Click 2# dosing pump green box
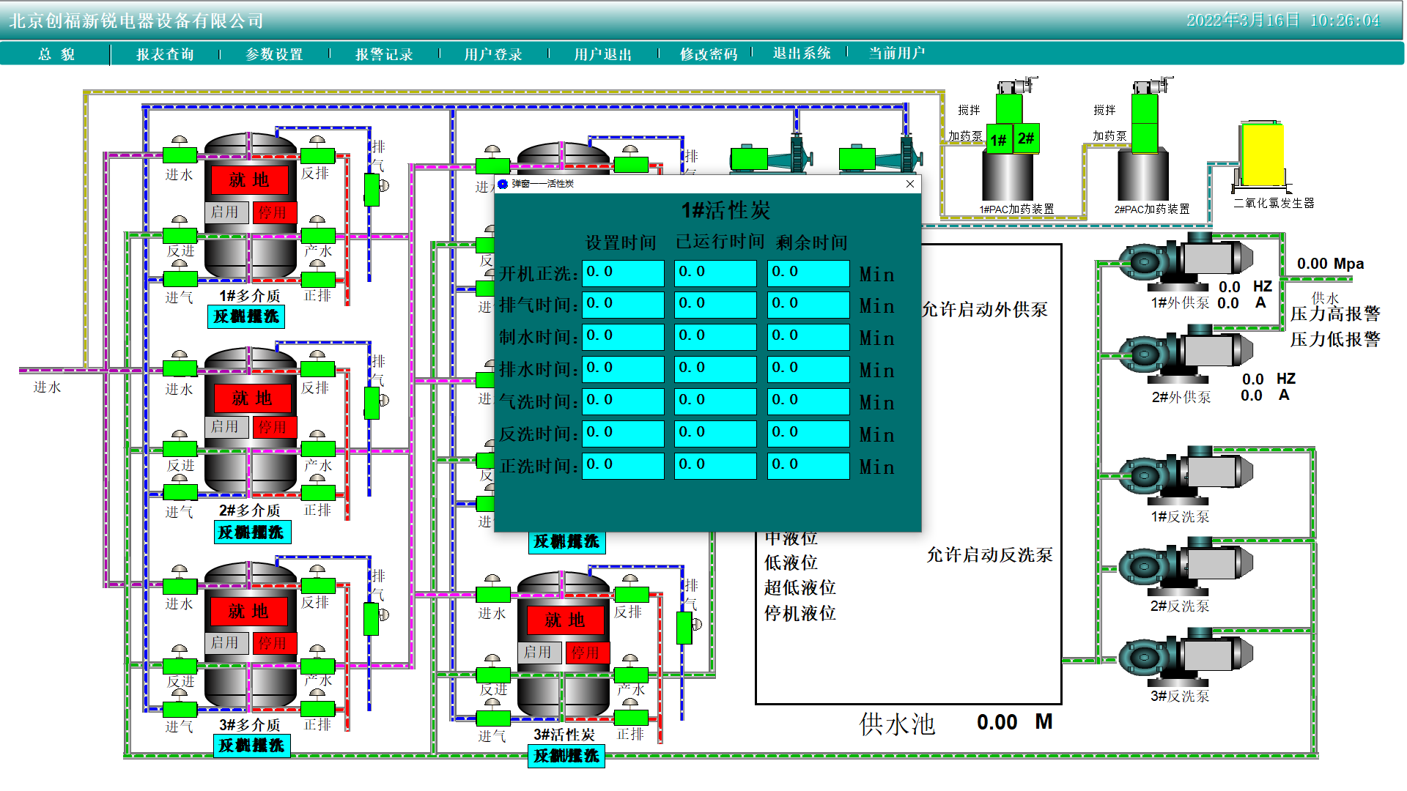Viewport: 1407px width, 791px height. pyautogui.click(x=1026, y=138)
